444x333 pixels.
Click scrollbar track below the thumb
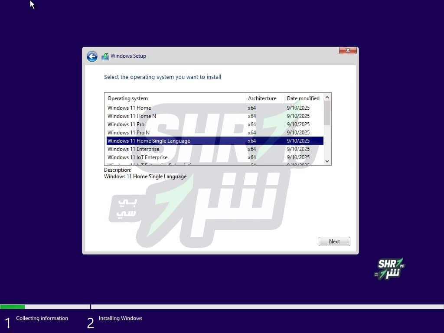pyautogui.click(x=327, y=143)
